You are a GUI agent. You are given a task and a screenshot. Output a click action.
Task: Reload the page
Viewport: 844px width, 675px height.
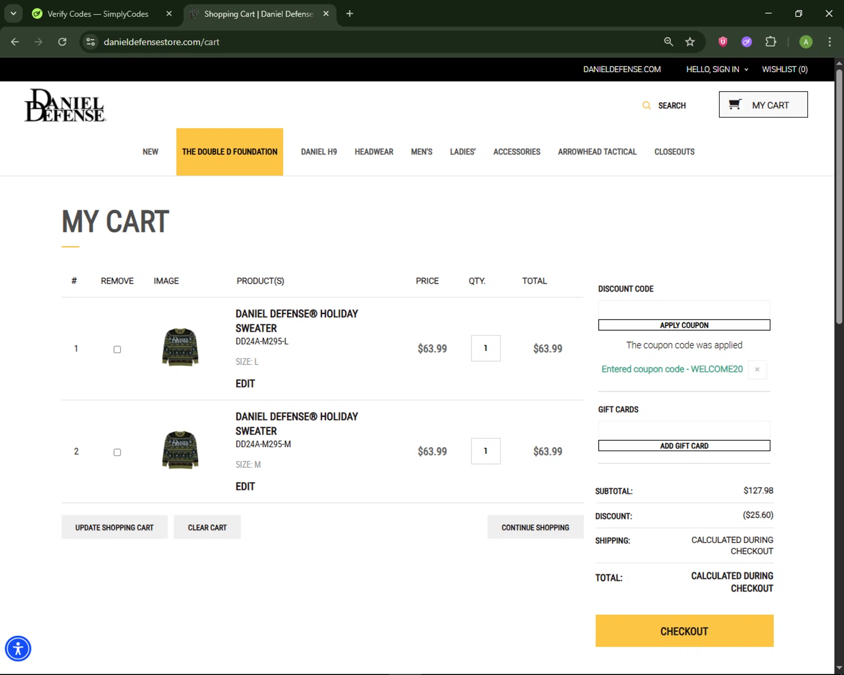click(62, 42)
